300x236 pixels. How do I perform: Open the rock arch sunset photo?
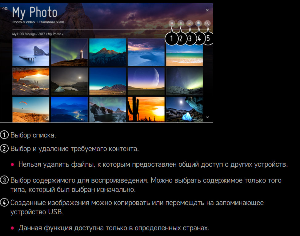pyautogui.click(x=31, y=81)
